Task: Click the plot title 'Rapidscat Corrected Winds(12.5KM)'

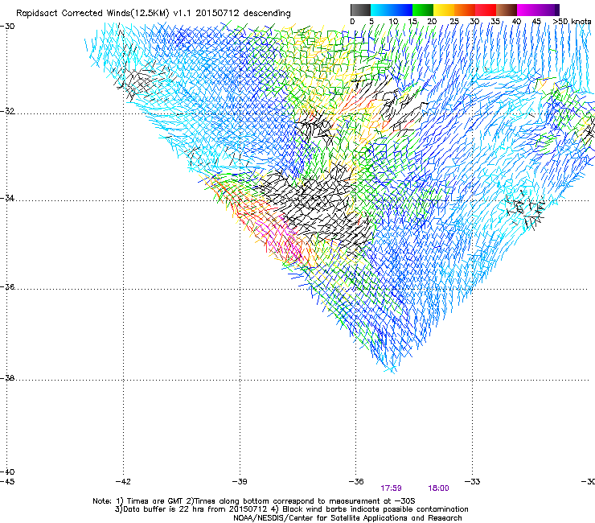Action: [x=92, y=14]
